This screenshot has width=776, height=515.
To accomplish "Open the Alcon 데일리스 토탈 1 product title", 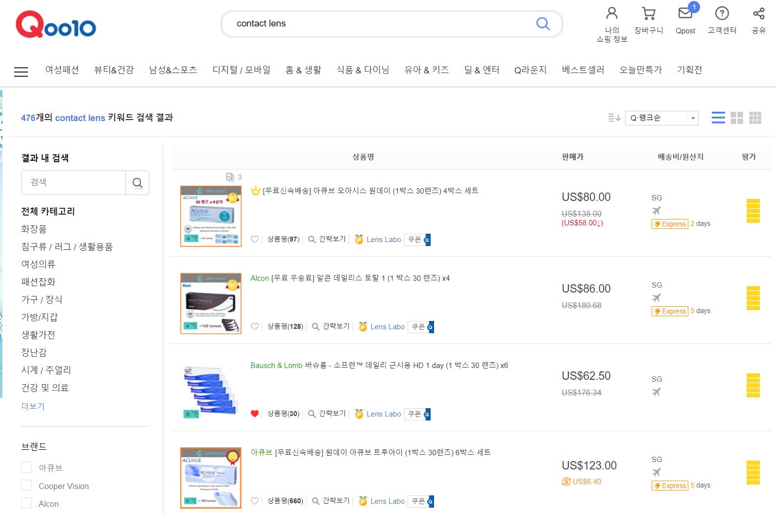I will (350, 278).
